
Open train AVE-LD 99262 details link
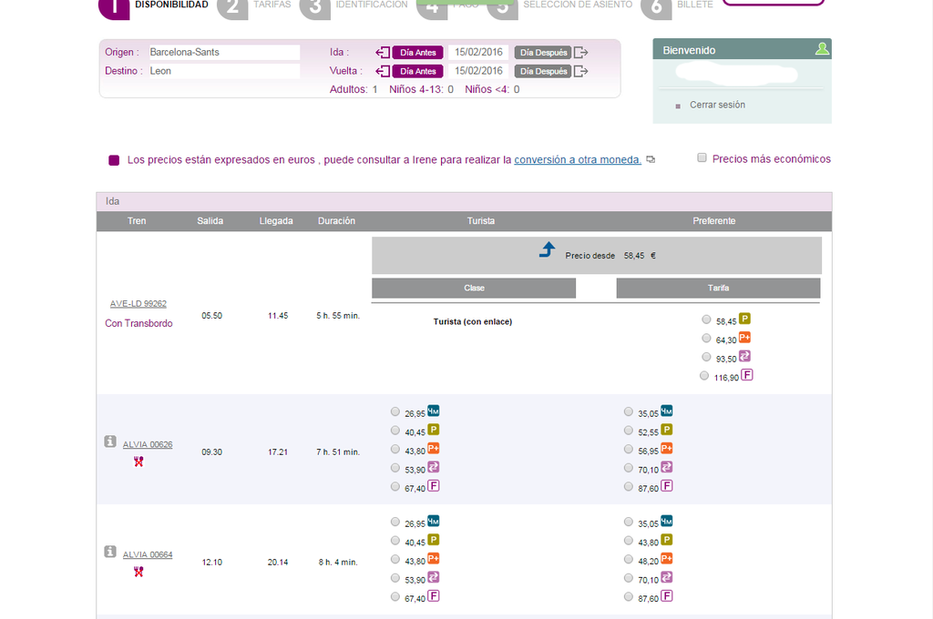pos(138,303)
